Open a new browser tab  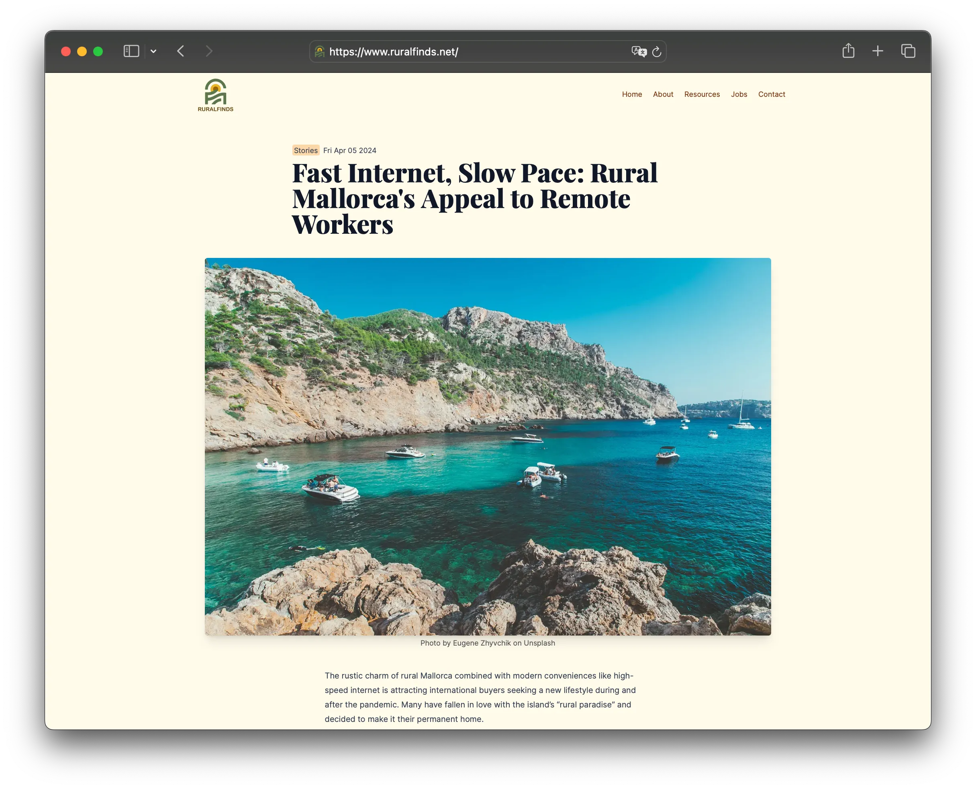tap(878, 51)
